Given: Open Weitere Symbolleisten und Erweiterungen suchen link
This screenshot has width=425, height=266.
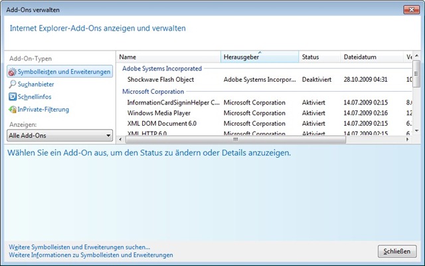Looking at the screenshot, I should (x=80, y=247).
